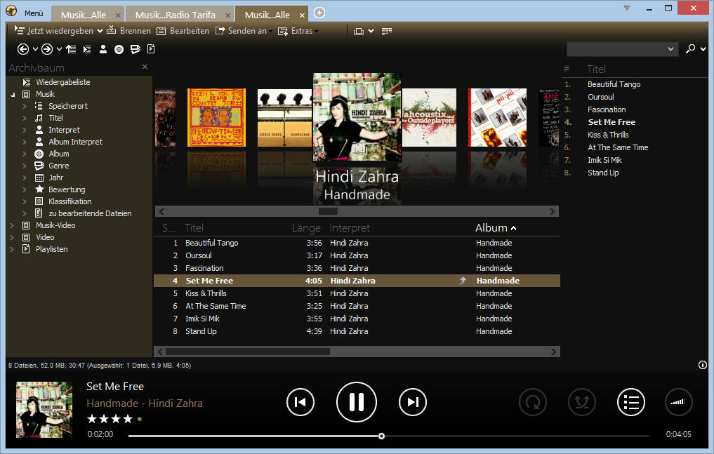The width and height of the screenshot is (714, 454).
Task: Click the album art thumbnail in the player
Action: coord(44,409)
